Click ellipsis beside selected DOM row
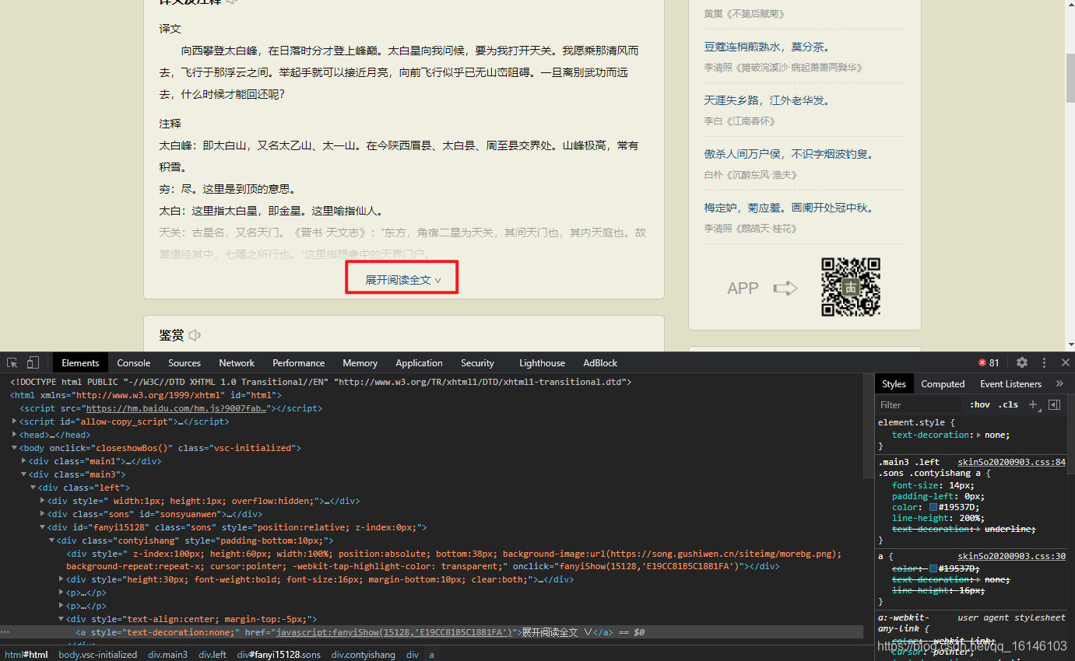This screenshot has height=661, width=1075. [x=5, y=632]
